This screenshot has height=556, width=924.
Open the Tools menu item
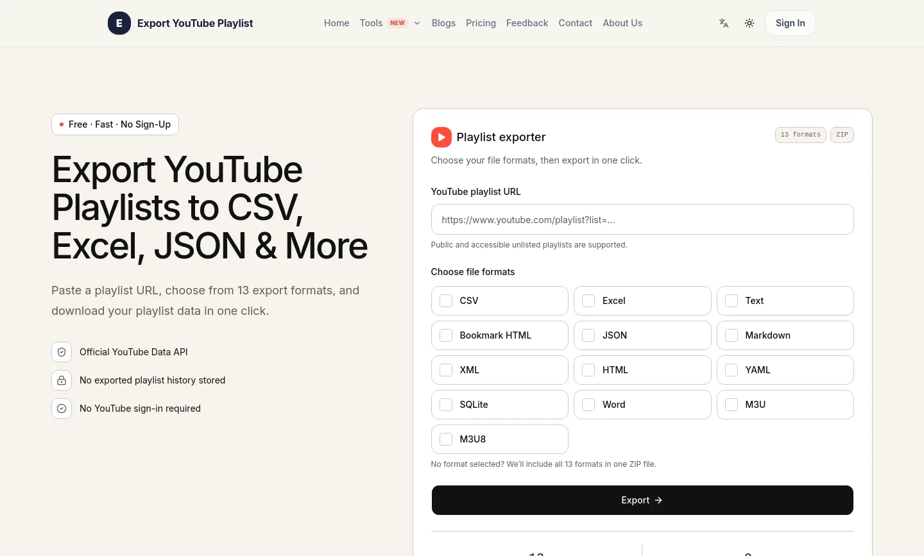click(x=372, y=23)
